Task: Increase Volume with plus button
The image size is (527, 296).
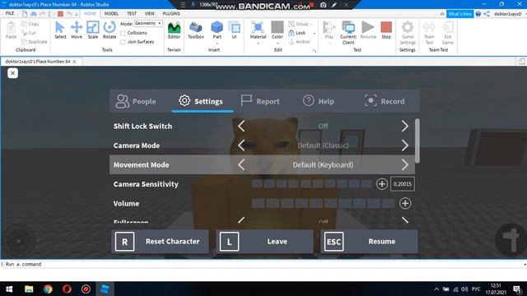Action: pyautogui.click(x=405, y=203)
